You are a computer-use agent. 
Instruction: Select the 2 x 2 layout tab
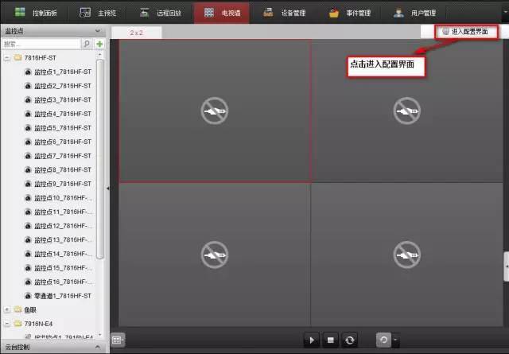pos(137,33)
